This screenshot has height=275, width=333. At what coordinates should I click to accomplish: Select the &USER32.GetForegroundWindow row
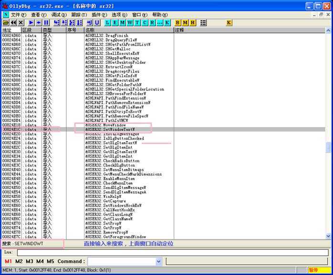tap(164, 236)
